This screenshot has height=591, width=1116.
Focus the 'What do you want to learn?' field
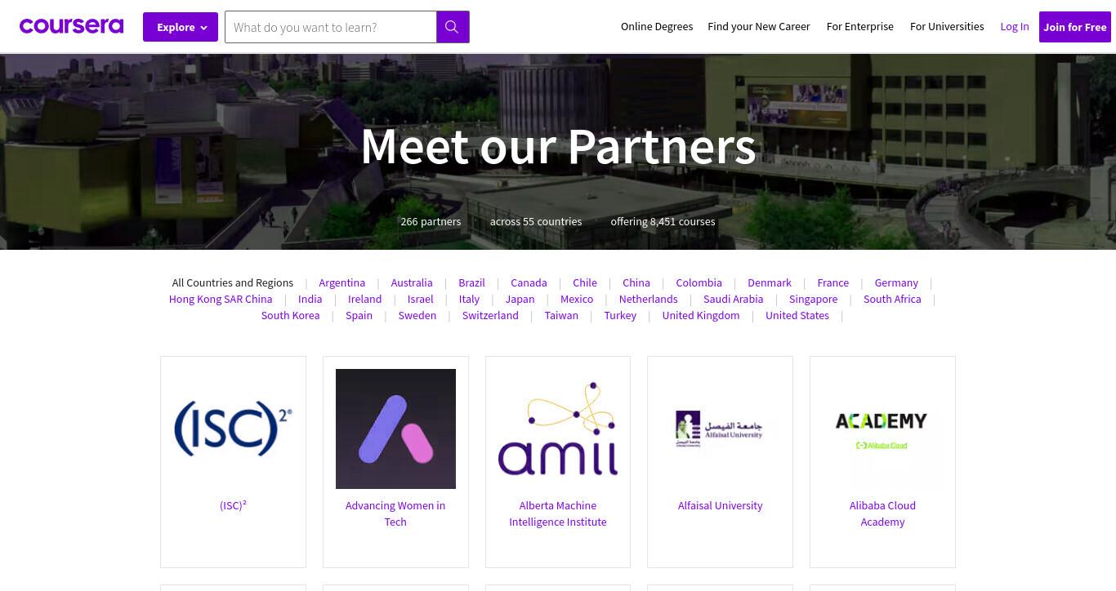point(331,27)
